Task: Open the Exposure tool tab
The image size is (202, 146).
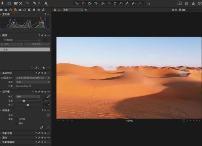Action: click(x=20, y=10)
